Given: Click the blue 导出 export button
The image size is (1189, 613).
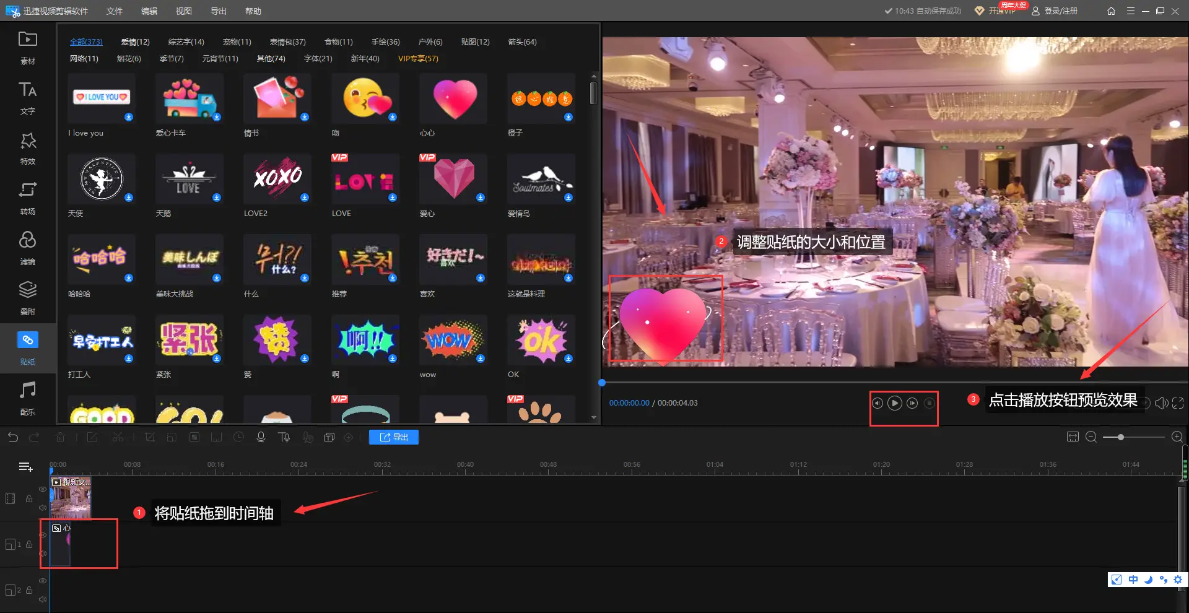Looking at the screenshot, I should pyautogui.click(x=394, y=437).
